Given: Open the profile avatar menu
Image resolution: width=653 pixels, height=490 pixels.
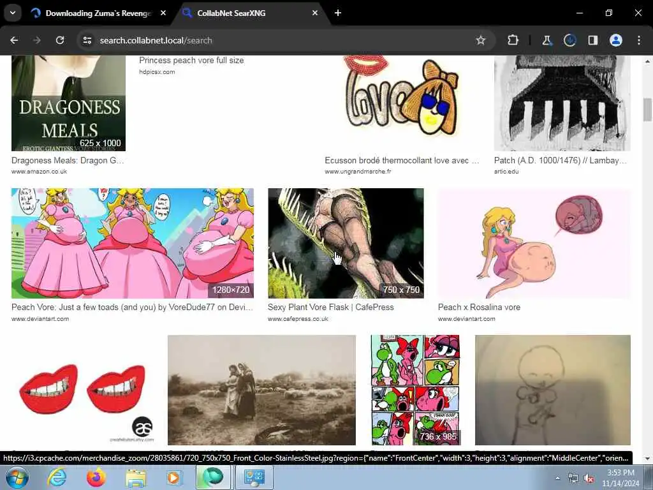Looking at the screenshot, I should [x=616, y=40].
